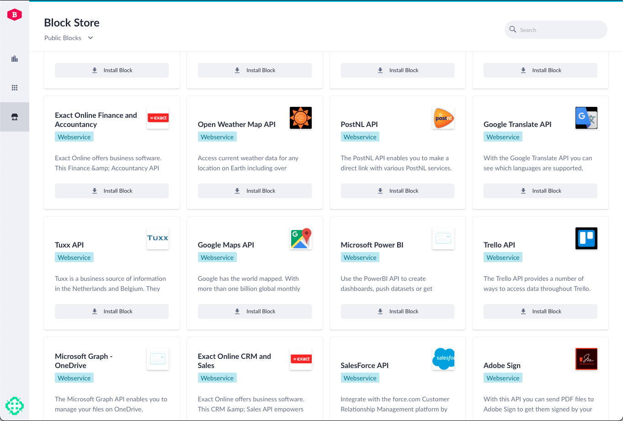This screenshot has width=623, height=421.
Task: Select the Webservice tag on Trello API
Action: point(503,257)
